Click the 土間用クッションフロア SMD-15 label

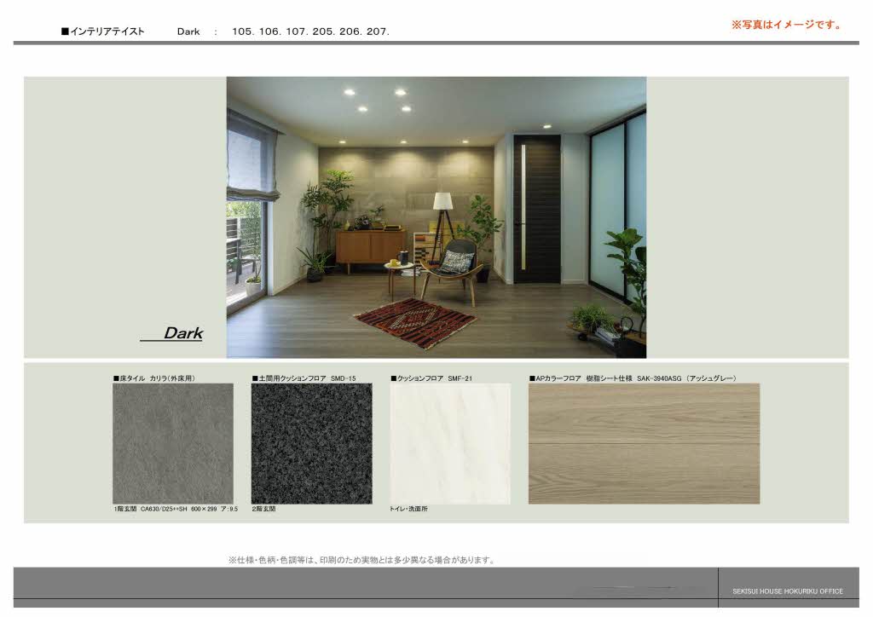[304, 378]
